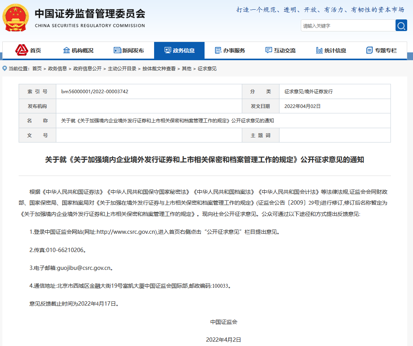Click category value 征求意见;境外证券发行

point(309,91)
